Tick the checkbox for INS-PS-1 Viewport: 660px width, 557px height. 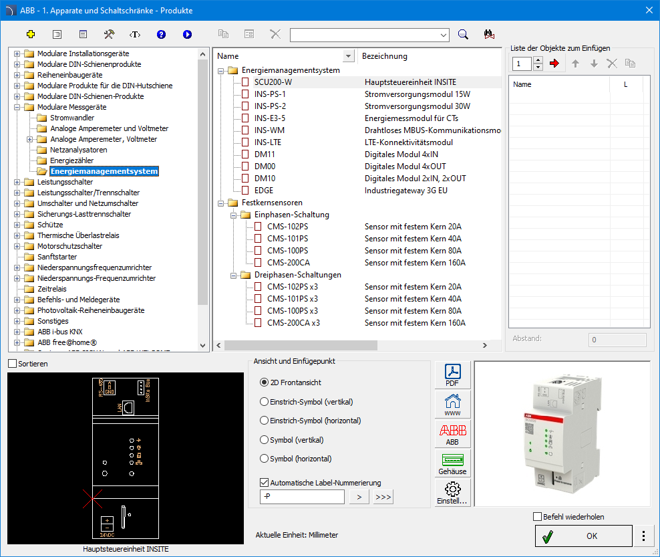coord(245,94)
